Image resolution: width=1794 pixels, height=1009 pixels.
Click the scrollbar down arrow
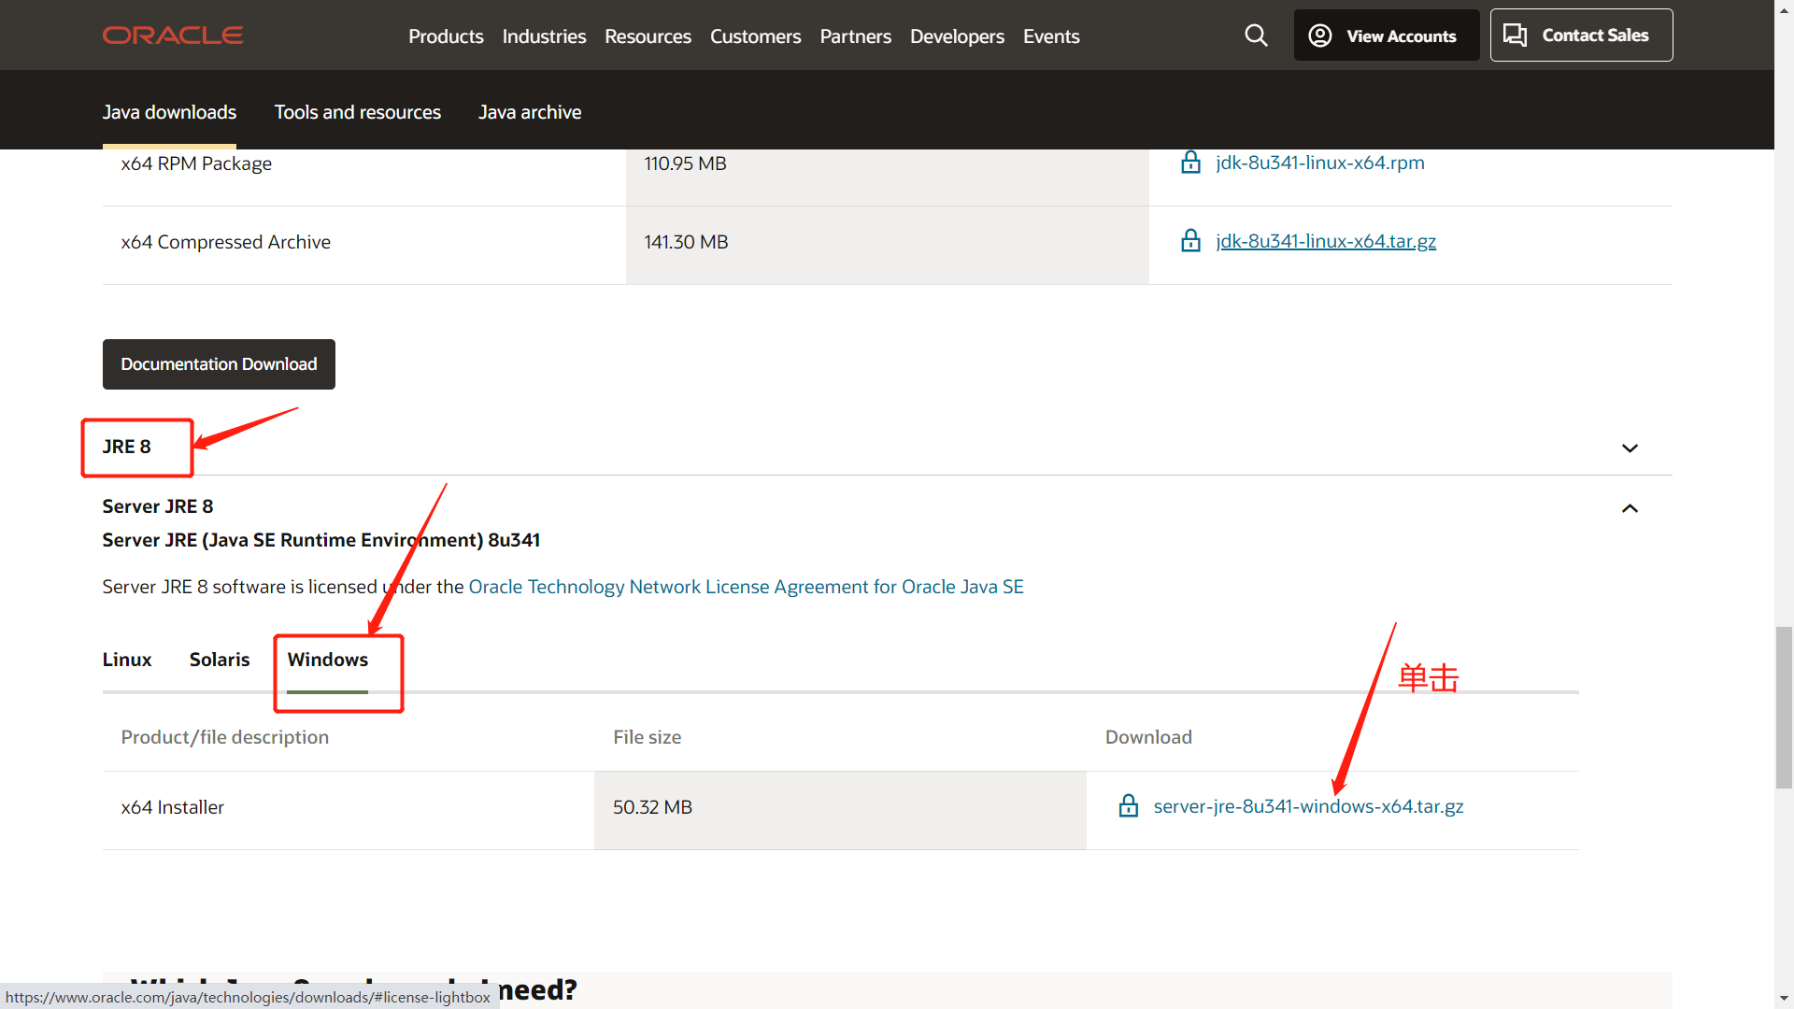1784,998
